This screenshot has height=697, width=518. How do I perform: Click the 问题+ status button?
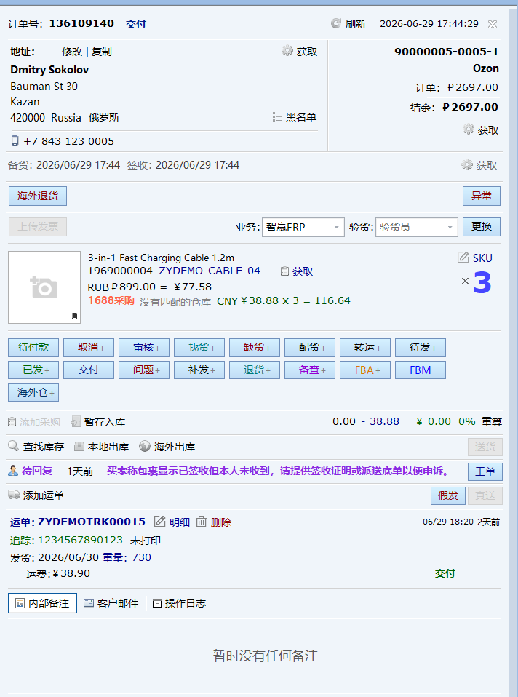click(x=143, y=370)
